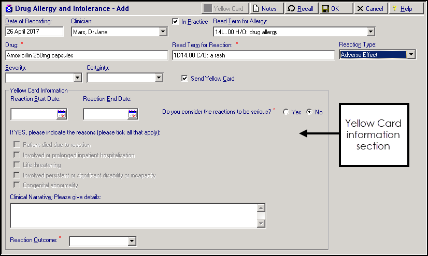Viewport: 428px width, 256px height.
Task: Toggle the In Practice checkbox
Action: pos(175,22)
